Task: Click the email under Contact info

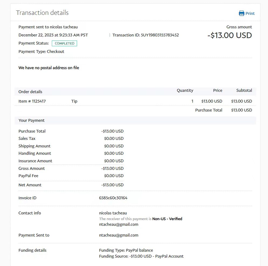Action: pos(119,224)
